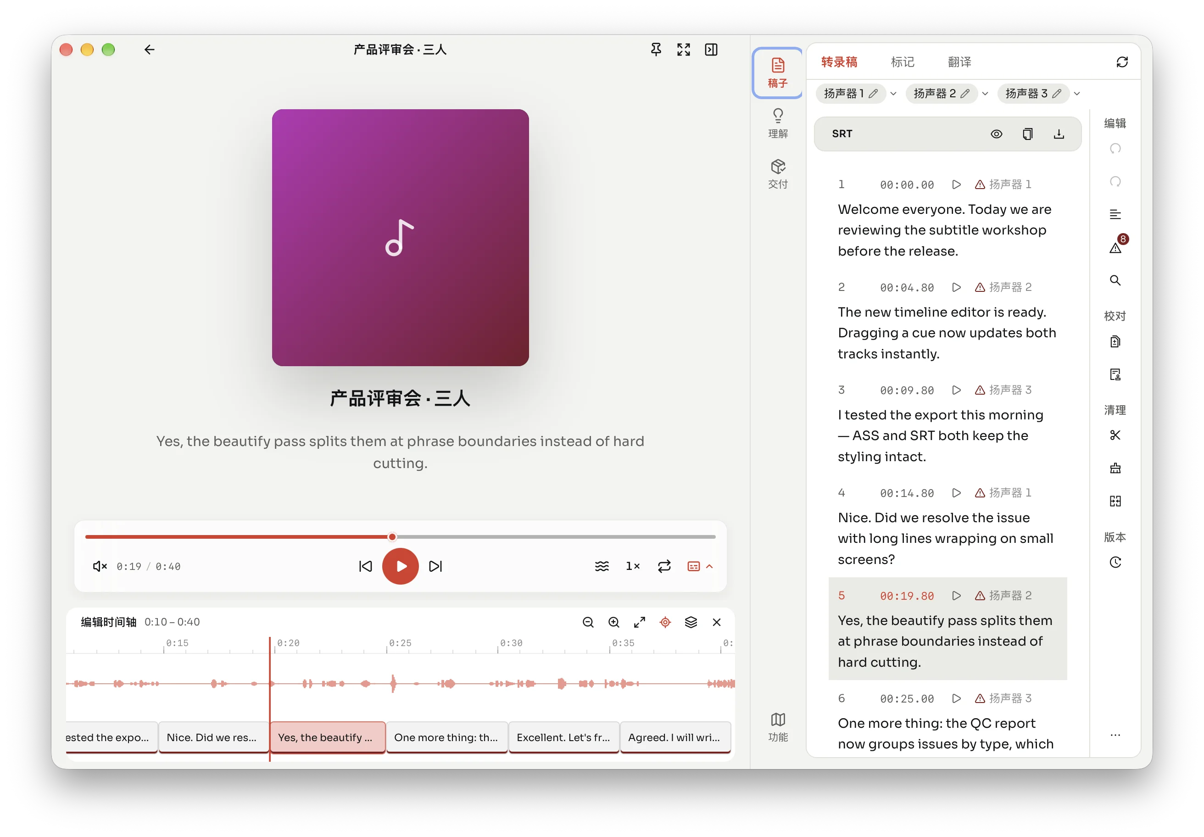Click the playback progress slider handle

coord(392,537)
